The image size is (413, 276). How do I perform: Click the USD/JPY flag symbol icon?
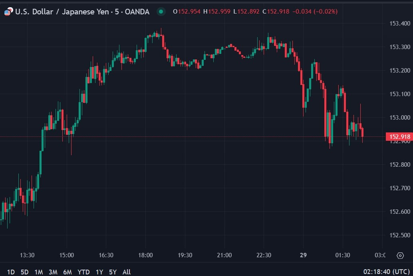(8, 12)
